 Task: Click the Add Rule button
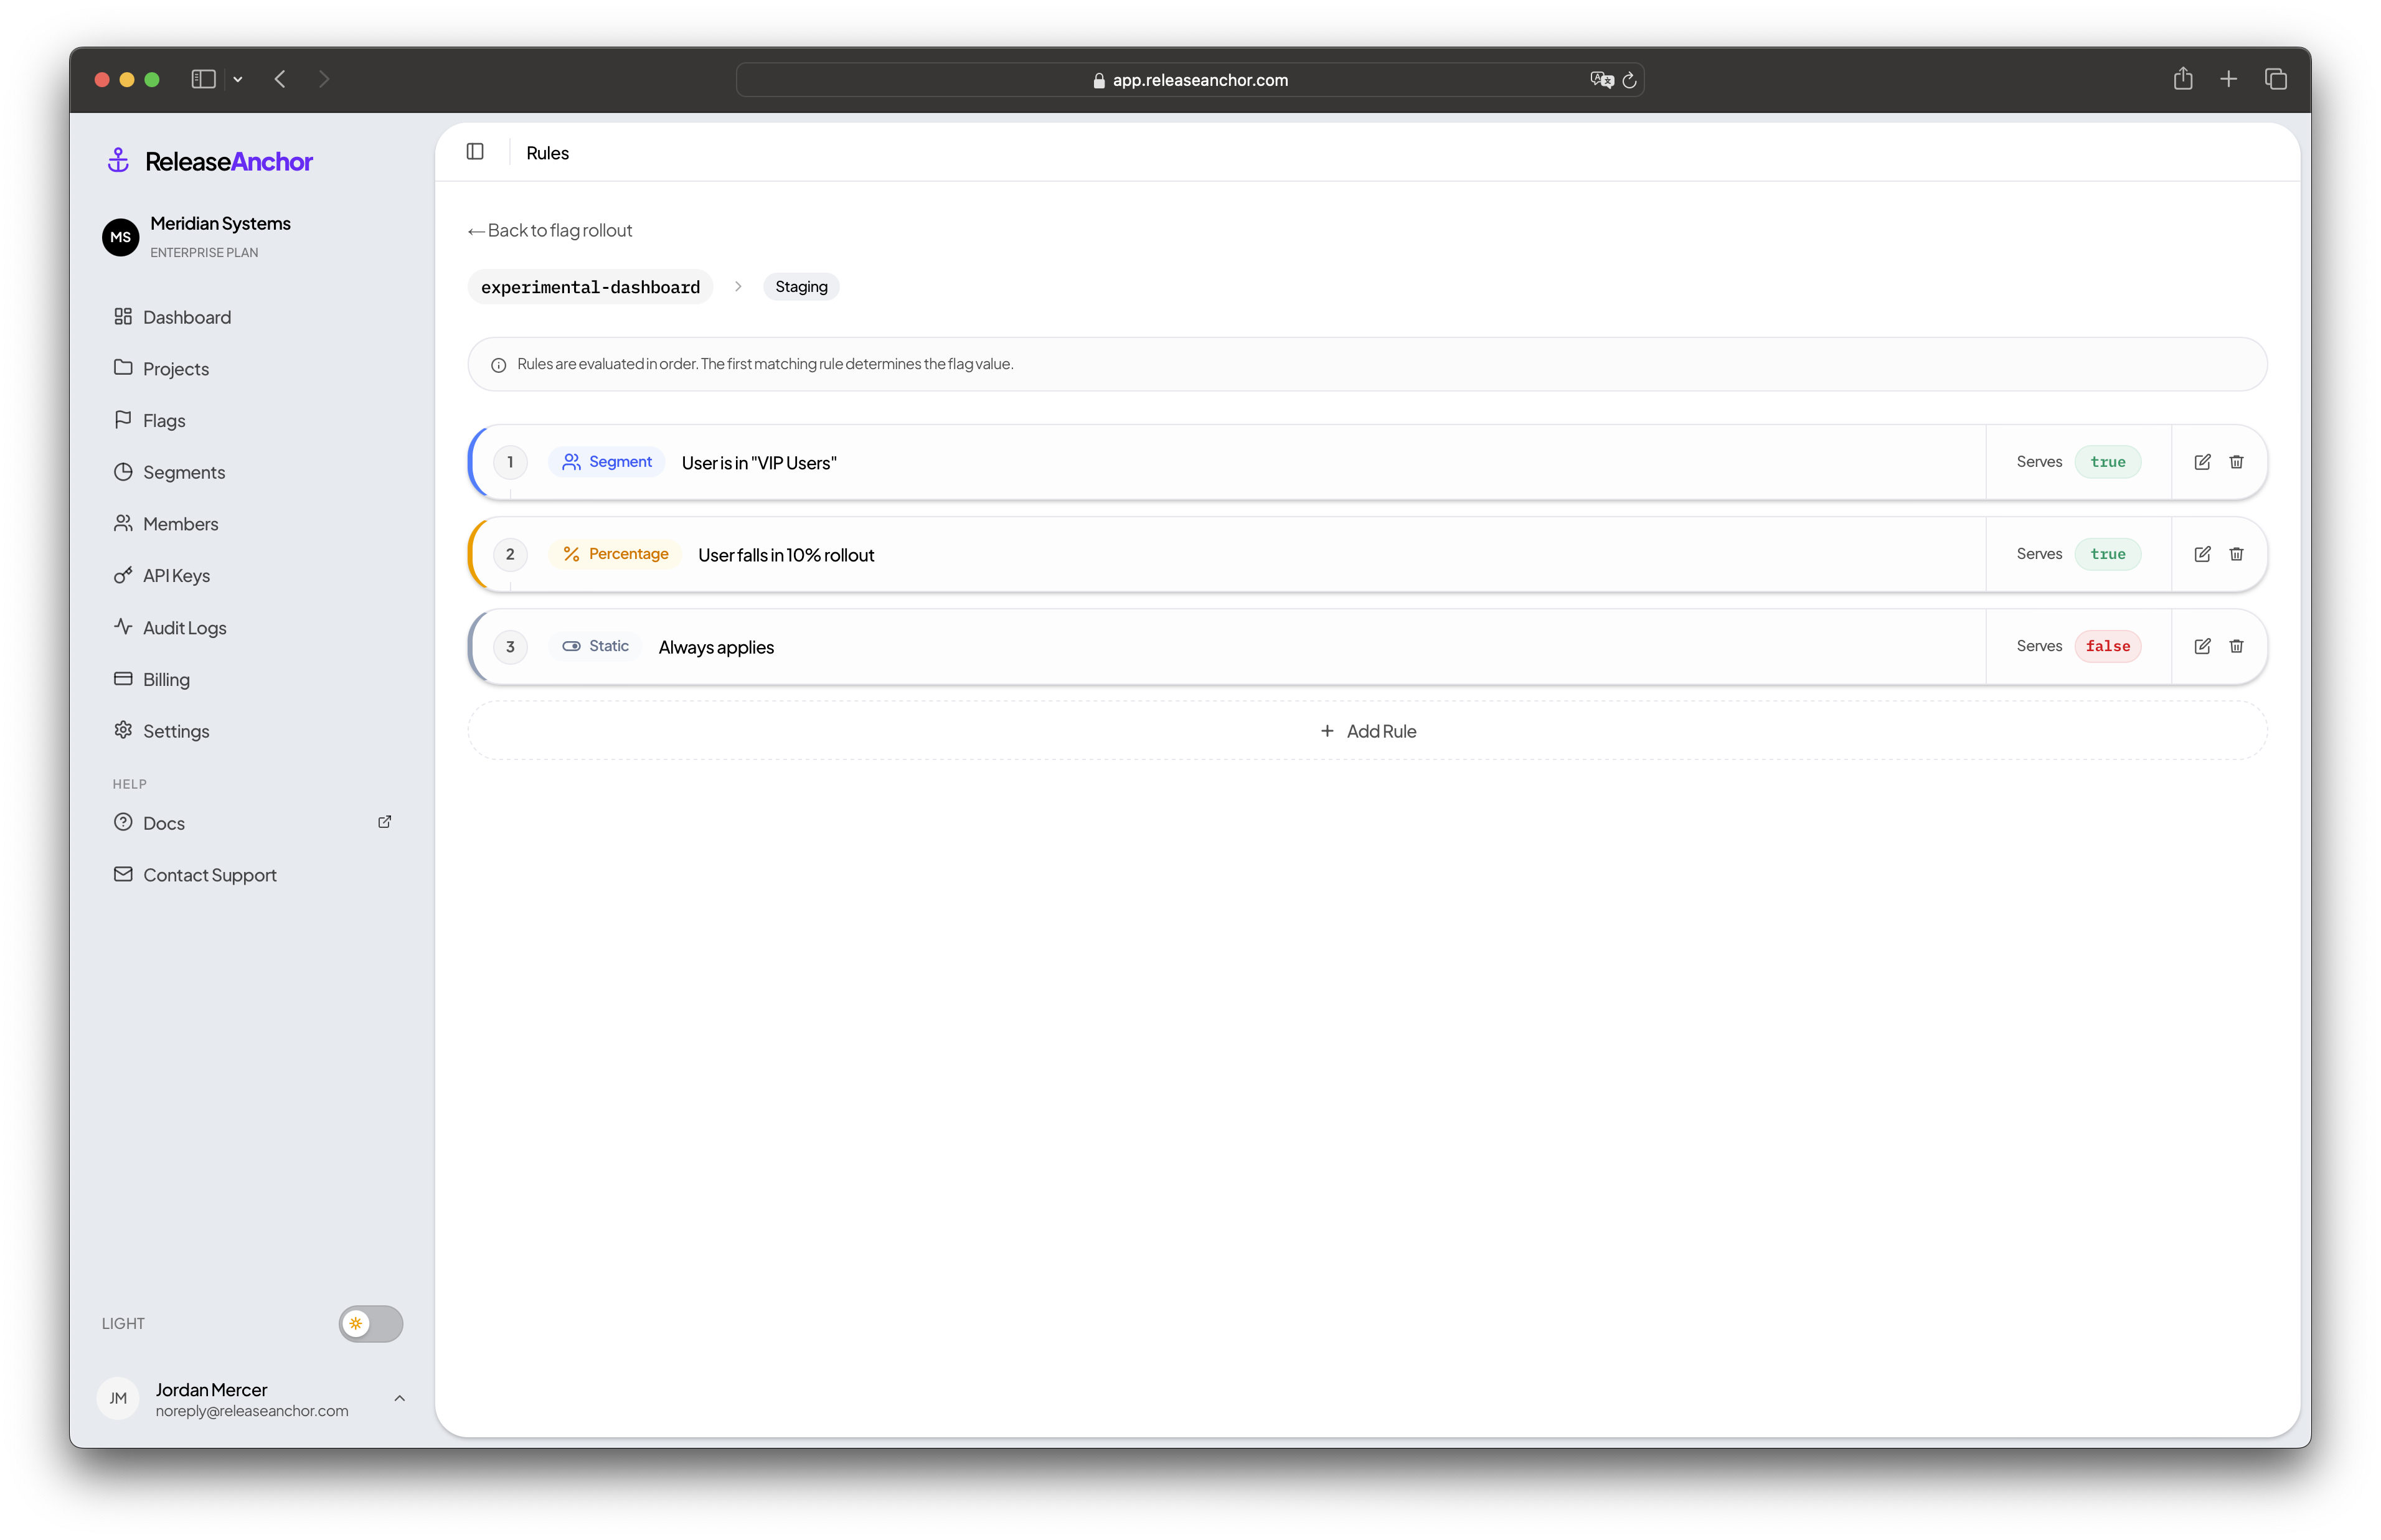click(1367, 731)
